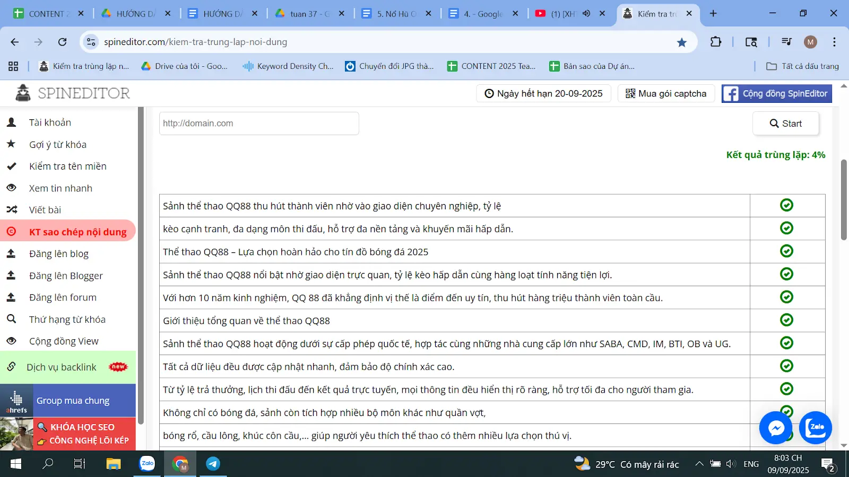The height and width of the screenshot is (477, 849).
Task: Open File Explorer from the taskbar
Action: 114,464
